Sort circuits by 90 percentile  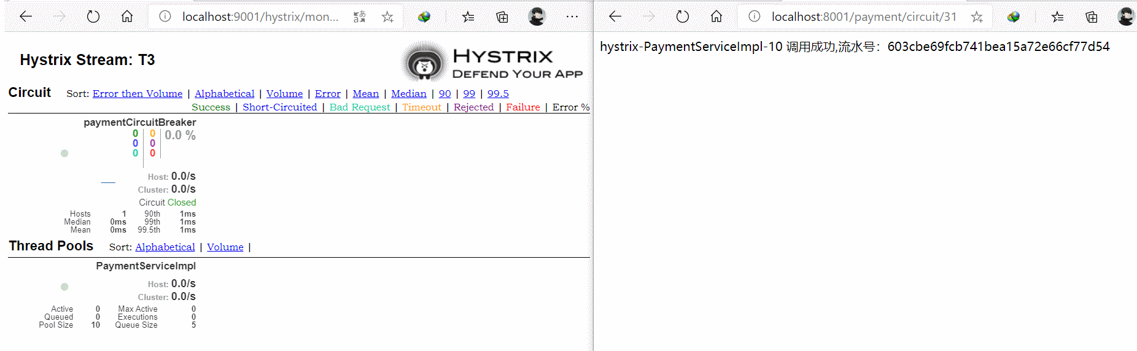coord(445,93)
